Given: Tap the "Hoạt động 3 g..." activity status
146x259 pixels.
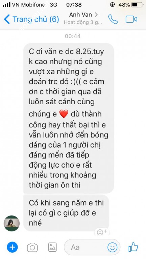Looking at the screenshot, I should (83, 22).
